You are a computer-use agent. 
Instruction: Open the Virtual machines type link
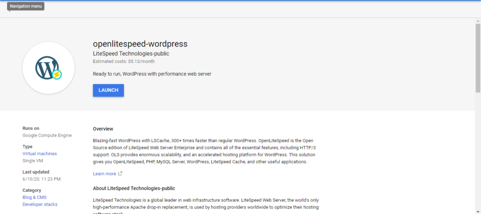point(39,153)
